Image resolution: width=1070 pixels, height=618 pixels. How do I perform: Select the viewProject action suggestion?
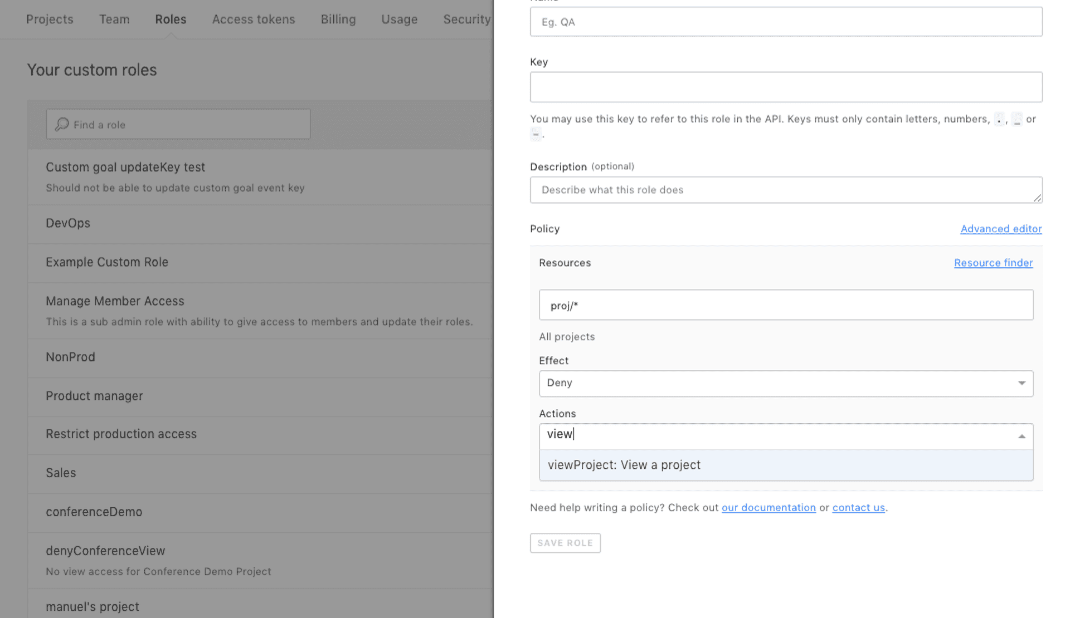[624, 464]
